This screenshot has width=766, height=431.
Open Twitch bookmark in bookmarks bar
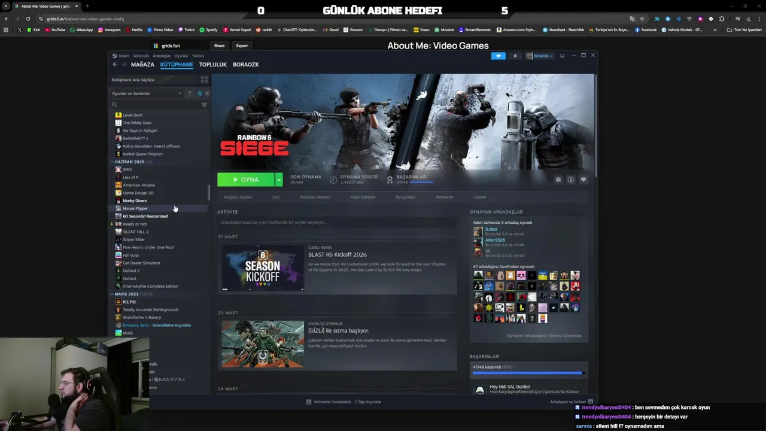pyautogui.click(x=186, y=29)
